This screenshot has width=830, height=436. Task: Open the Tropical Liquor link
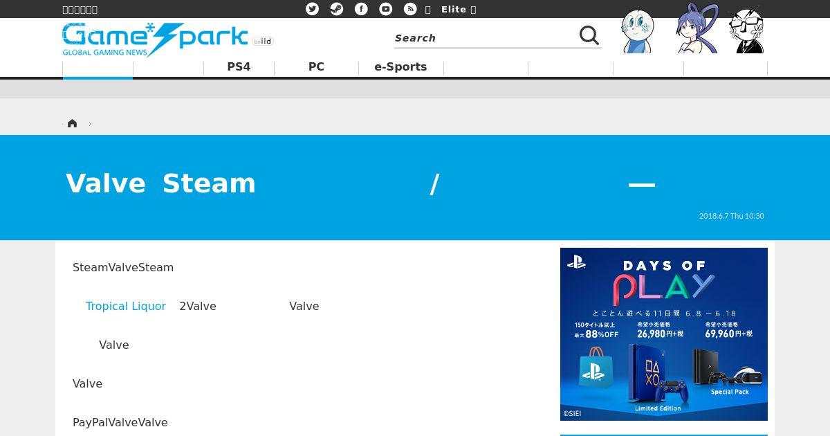(x=126, y=306)
